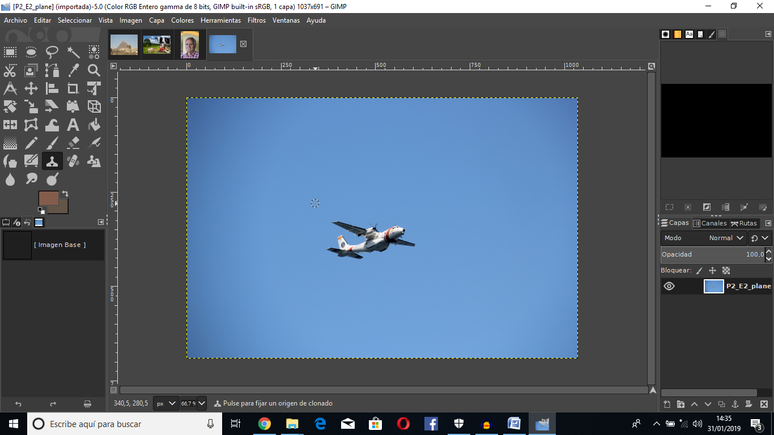Create a new layer with page icon
This screenshot has height=435, width=774.
coord(667,404)
